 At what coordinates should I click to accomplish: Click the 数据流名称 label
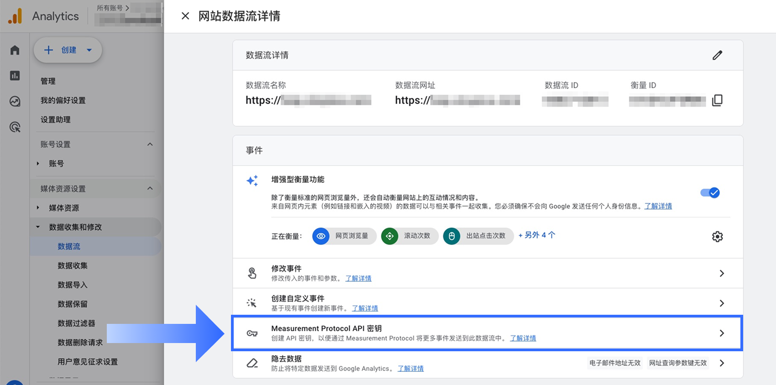[266, 85]
